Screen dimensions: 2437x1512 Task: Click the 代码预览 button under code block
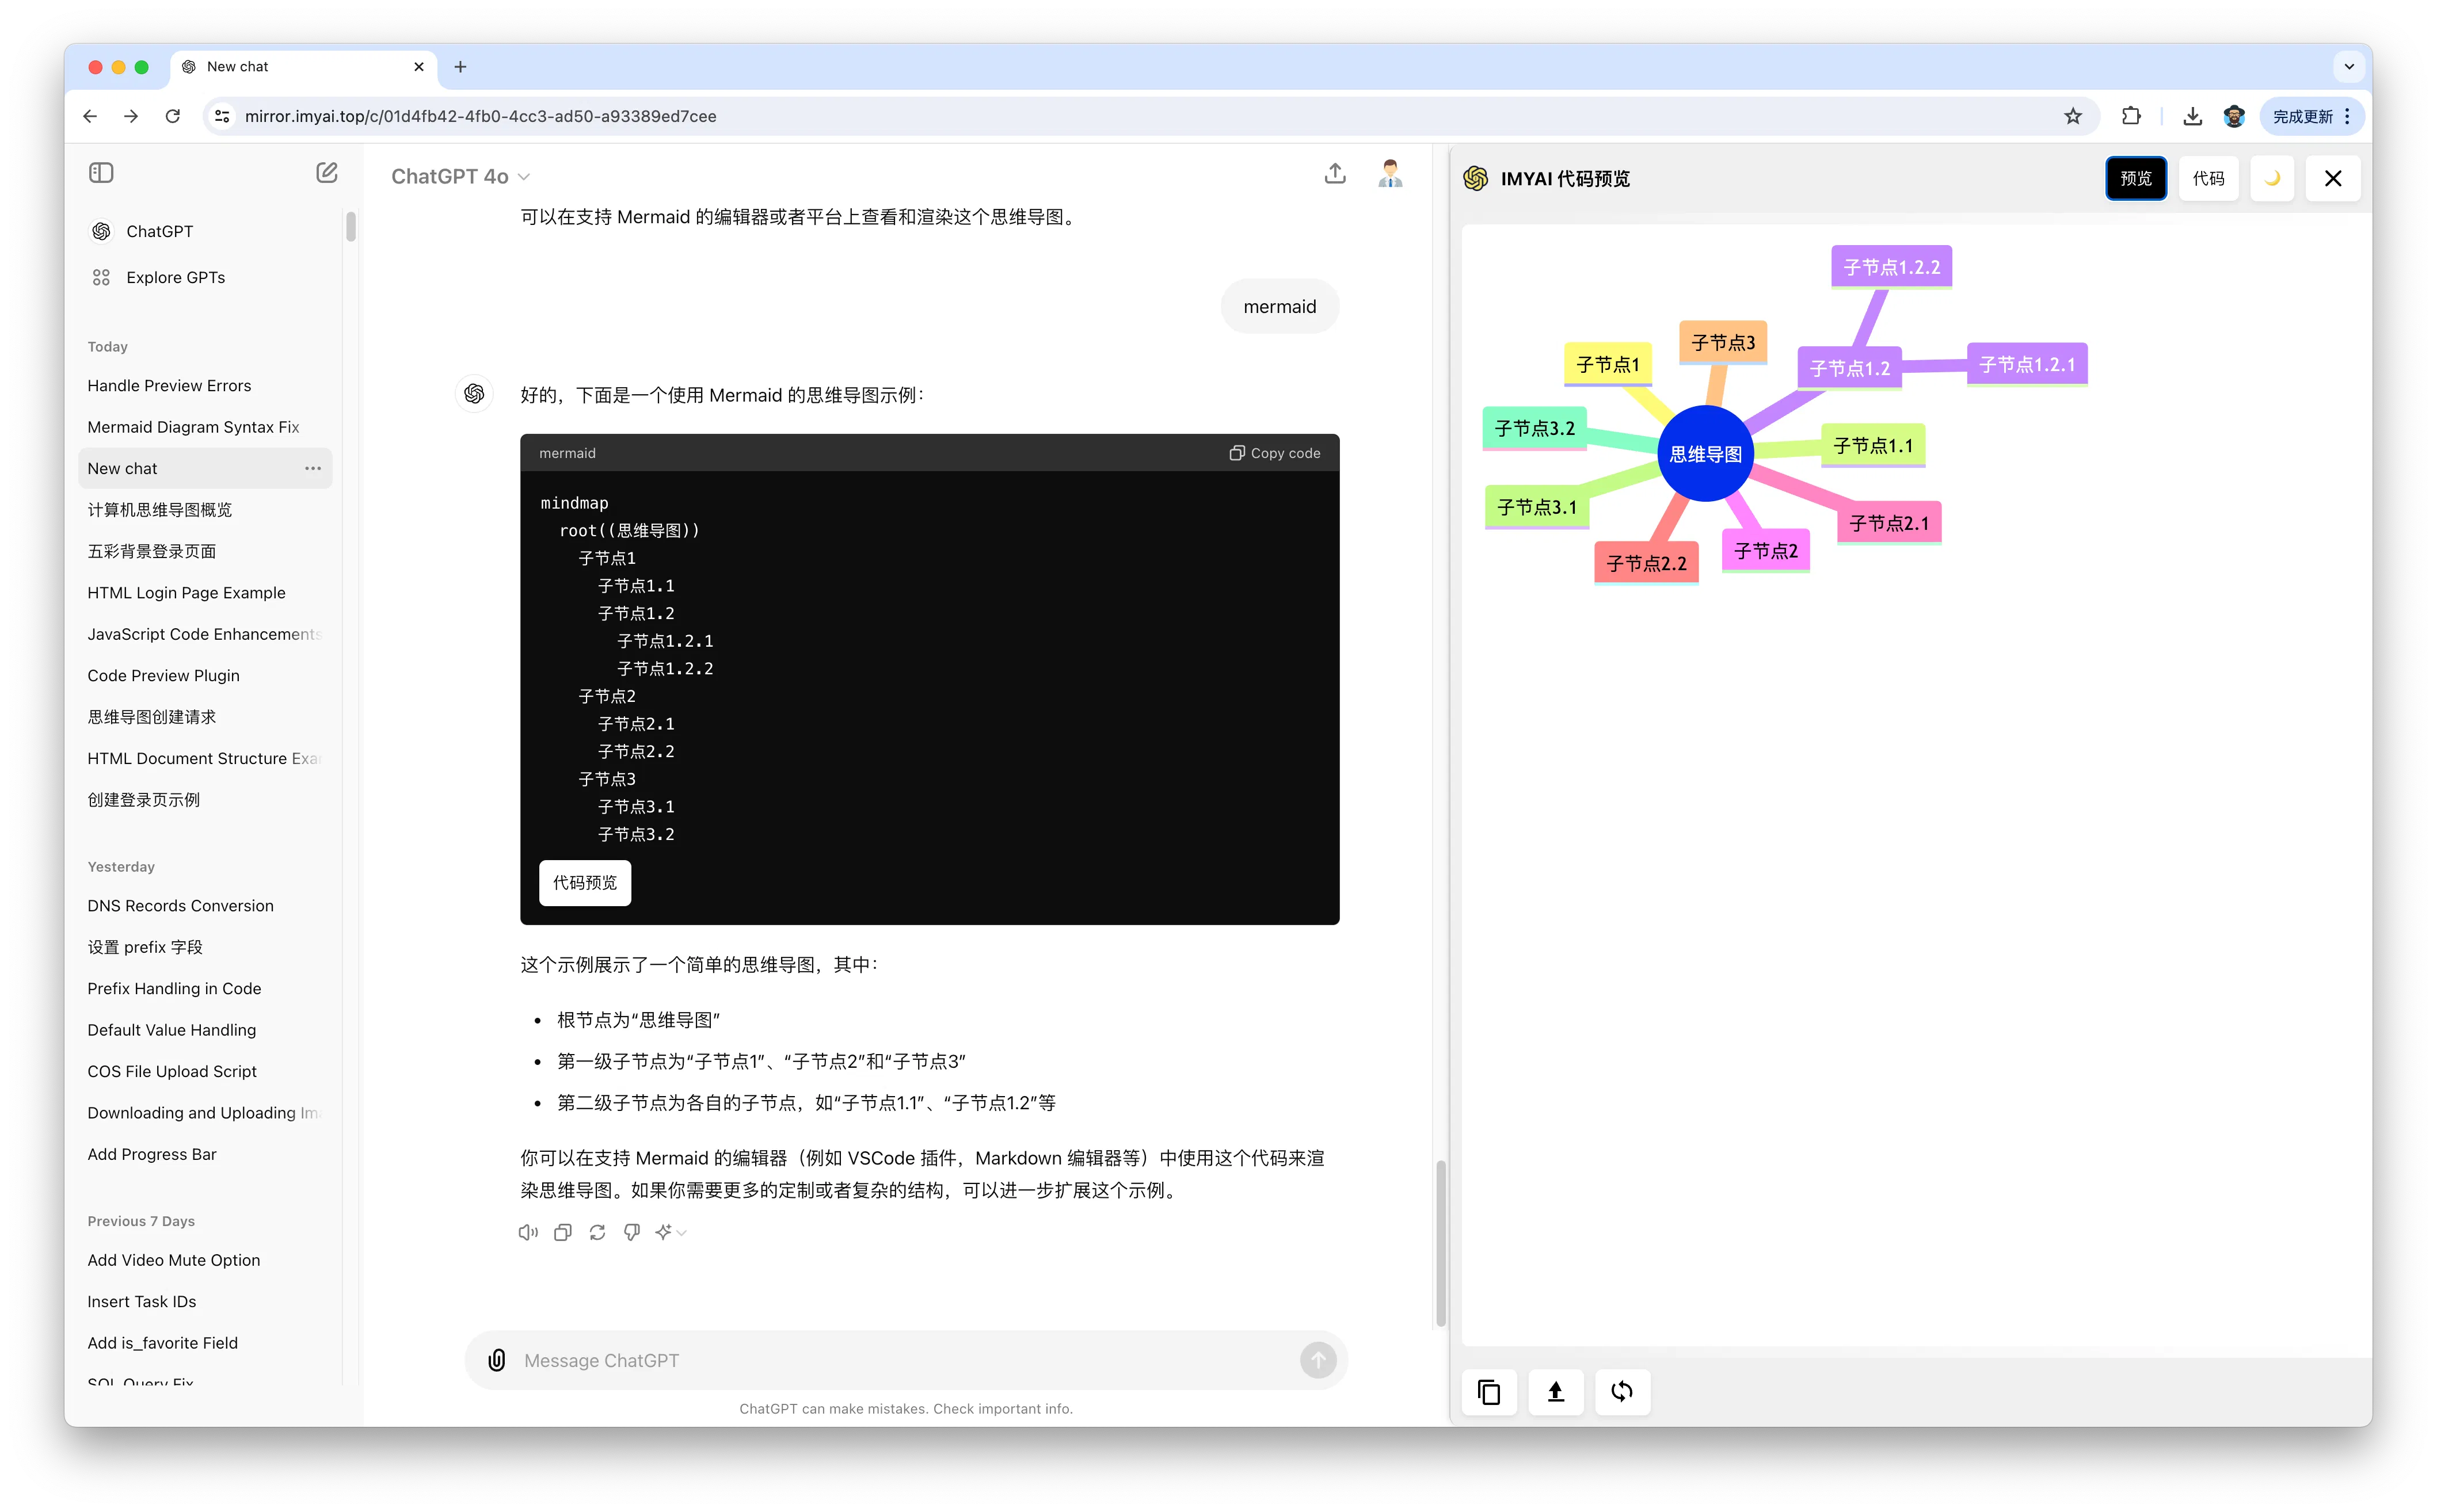pos(585,883)
